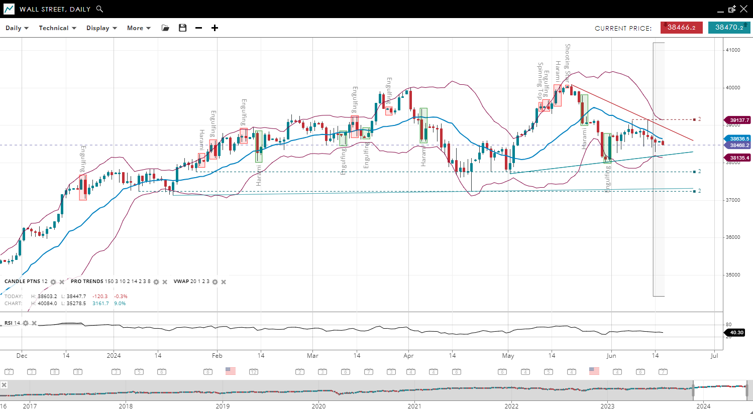Viewport: 753px width, 414px height.
Task: Open Candle Ptns indicator settings gear
Action: pos(53,282)
